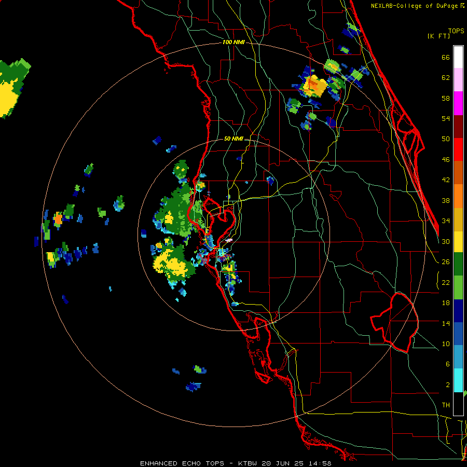This screenshot has height=467, width=467.
Task: Click the 6 value on the legend scale
Action: pyautogui.click(x=448, y=364)
